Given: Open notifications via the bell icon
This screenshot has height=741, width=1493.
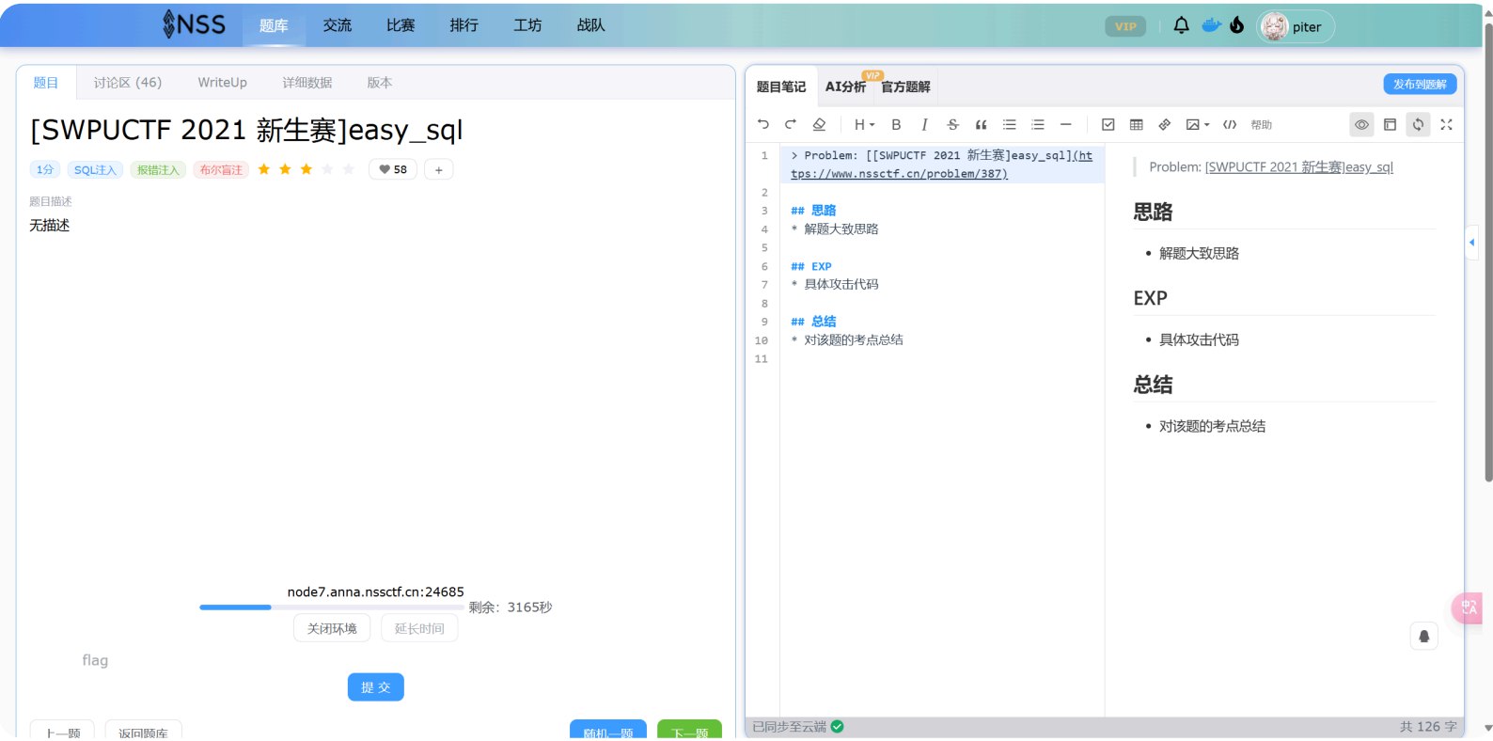Looking at the screenshot, I should [1181, 26].
